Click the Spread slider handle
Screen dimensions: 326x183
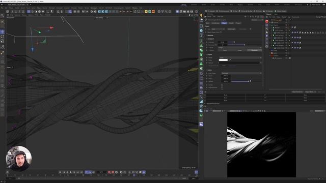coord(249,81)
